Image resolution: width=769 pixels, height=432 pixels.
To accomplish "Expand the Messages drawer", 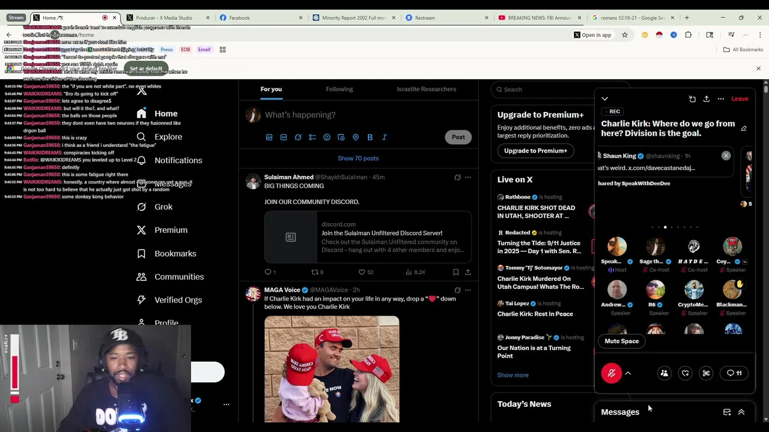I will 741,412.
